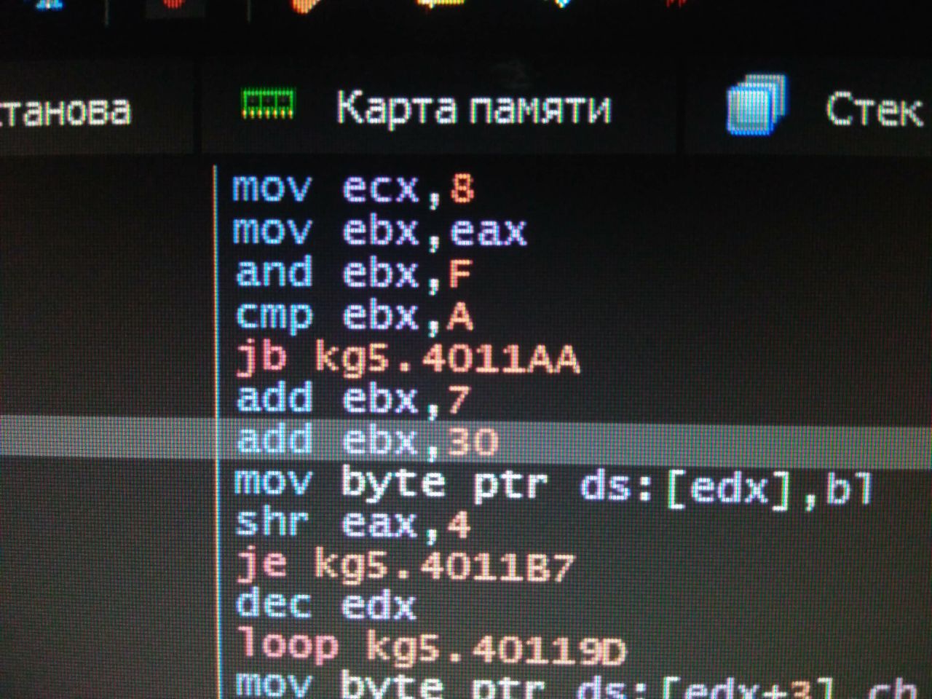Select the line cmp ebx,A
The height and width of the screenshot is (699, 932).
tap(354, 316)
